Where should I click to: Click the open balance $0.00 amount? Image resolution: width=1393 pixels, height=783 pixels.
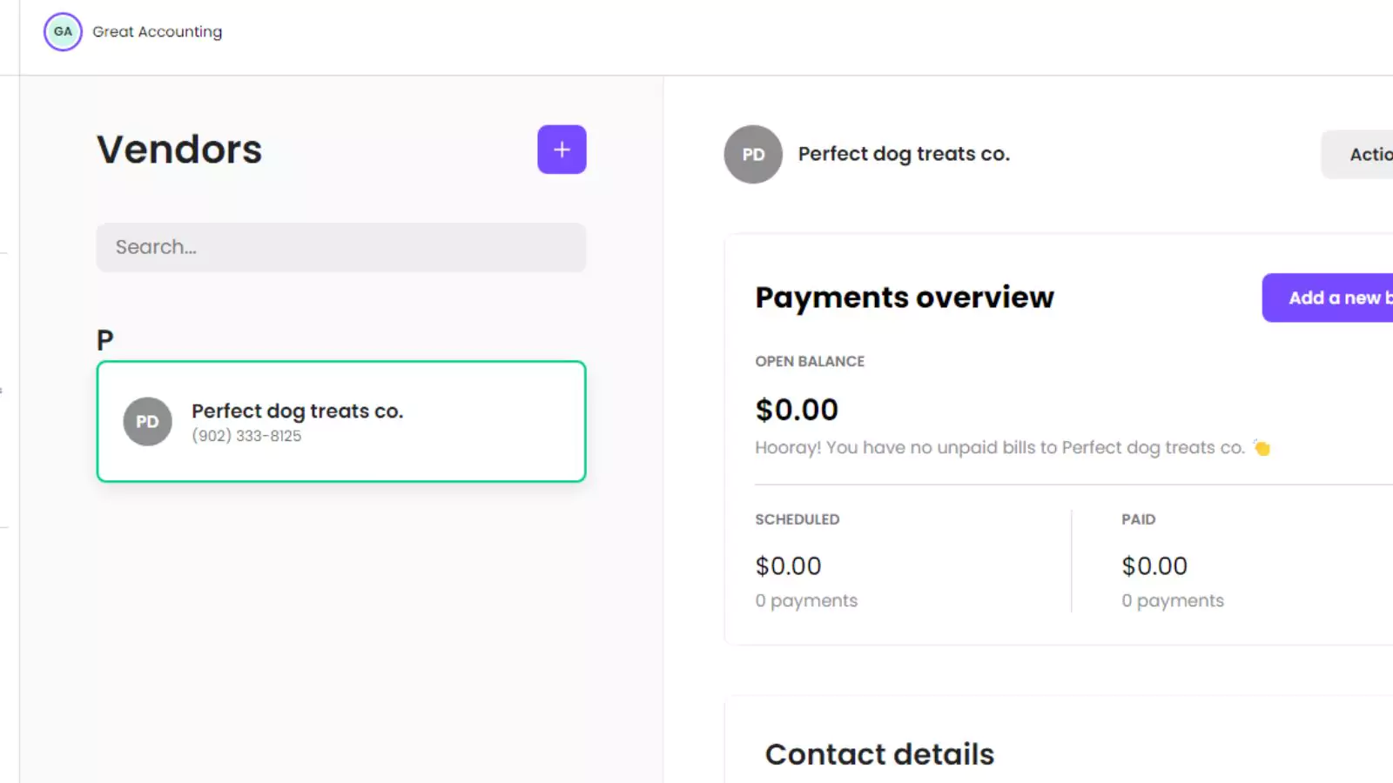point(797,410)
